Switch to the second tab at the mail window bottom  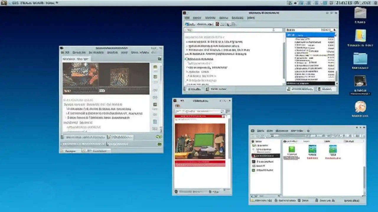coord(215,89)
